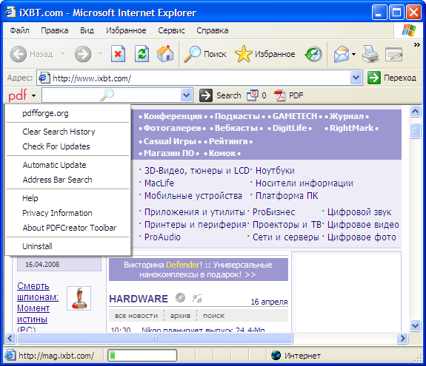Expand the address bar URL dropdown
This screenshot has height=366, width=426.
356,78
